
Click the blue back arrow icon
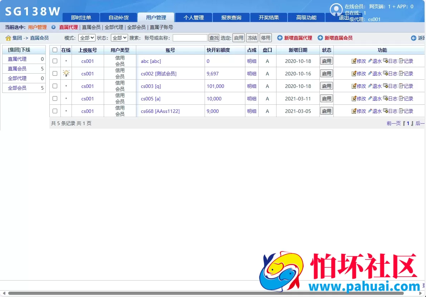tap(413, 38)
